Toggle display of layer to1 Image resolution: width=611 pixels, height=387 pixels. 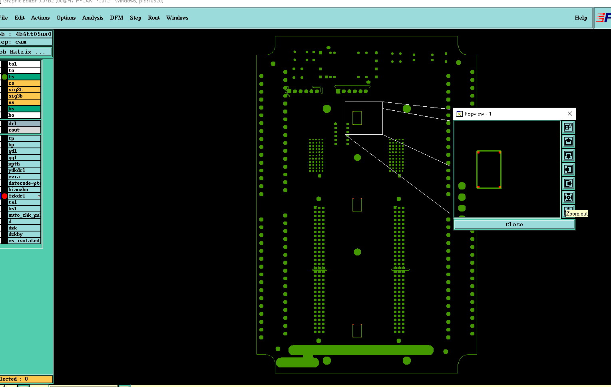point(24,64)
